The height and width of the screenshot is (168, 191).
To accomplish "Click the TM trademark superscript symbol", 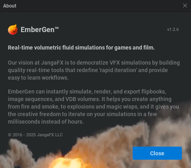I will [x=57, y=28].
